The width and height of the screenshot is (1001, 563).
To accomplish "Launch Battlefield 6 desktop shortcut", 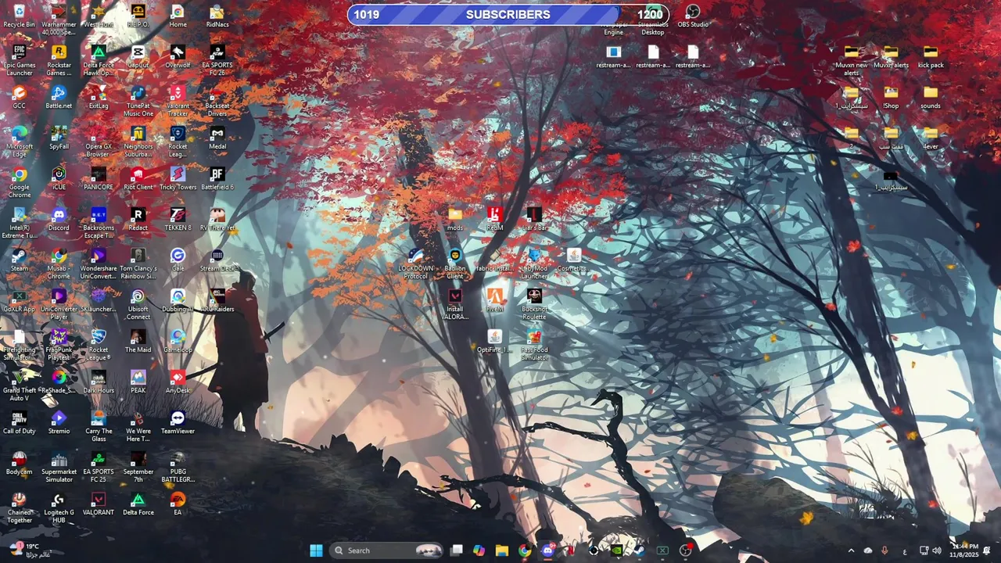I will tap(217, 178).
